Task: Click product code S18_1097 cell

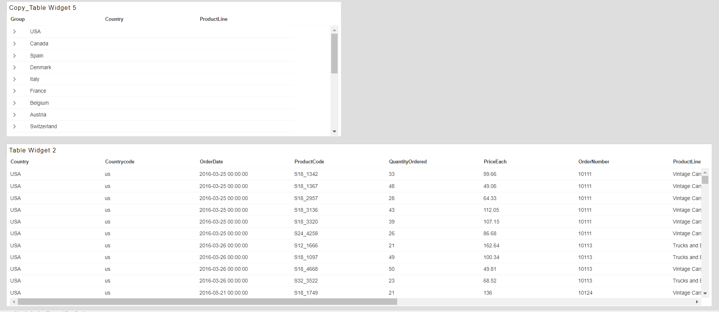Action: [306, 258]
